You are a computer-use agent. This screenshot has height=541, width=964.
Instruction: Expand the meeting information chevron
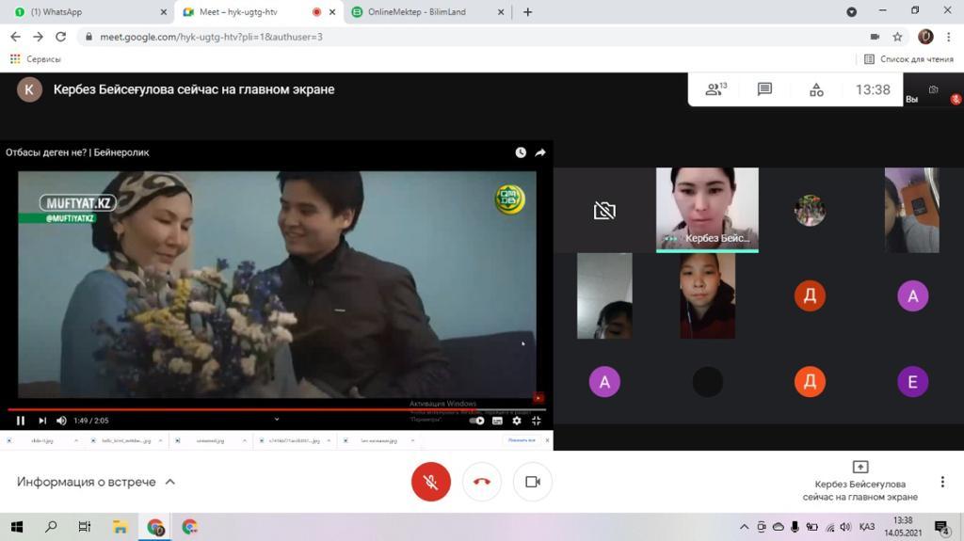click(170, 482)
